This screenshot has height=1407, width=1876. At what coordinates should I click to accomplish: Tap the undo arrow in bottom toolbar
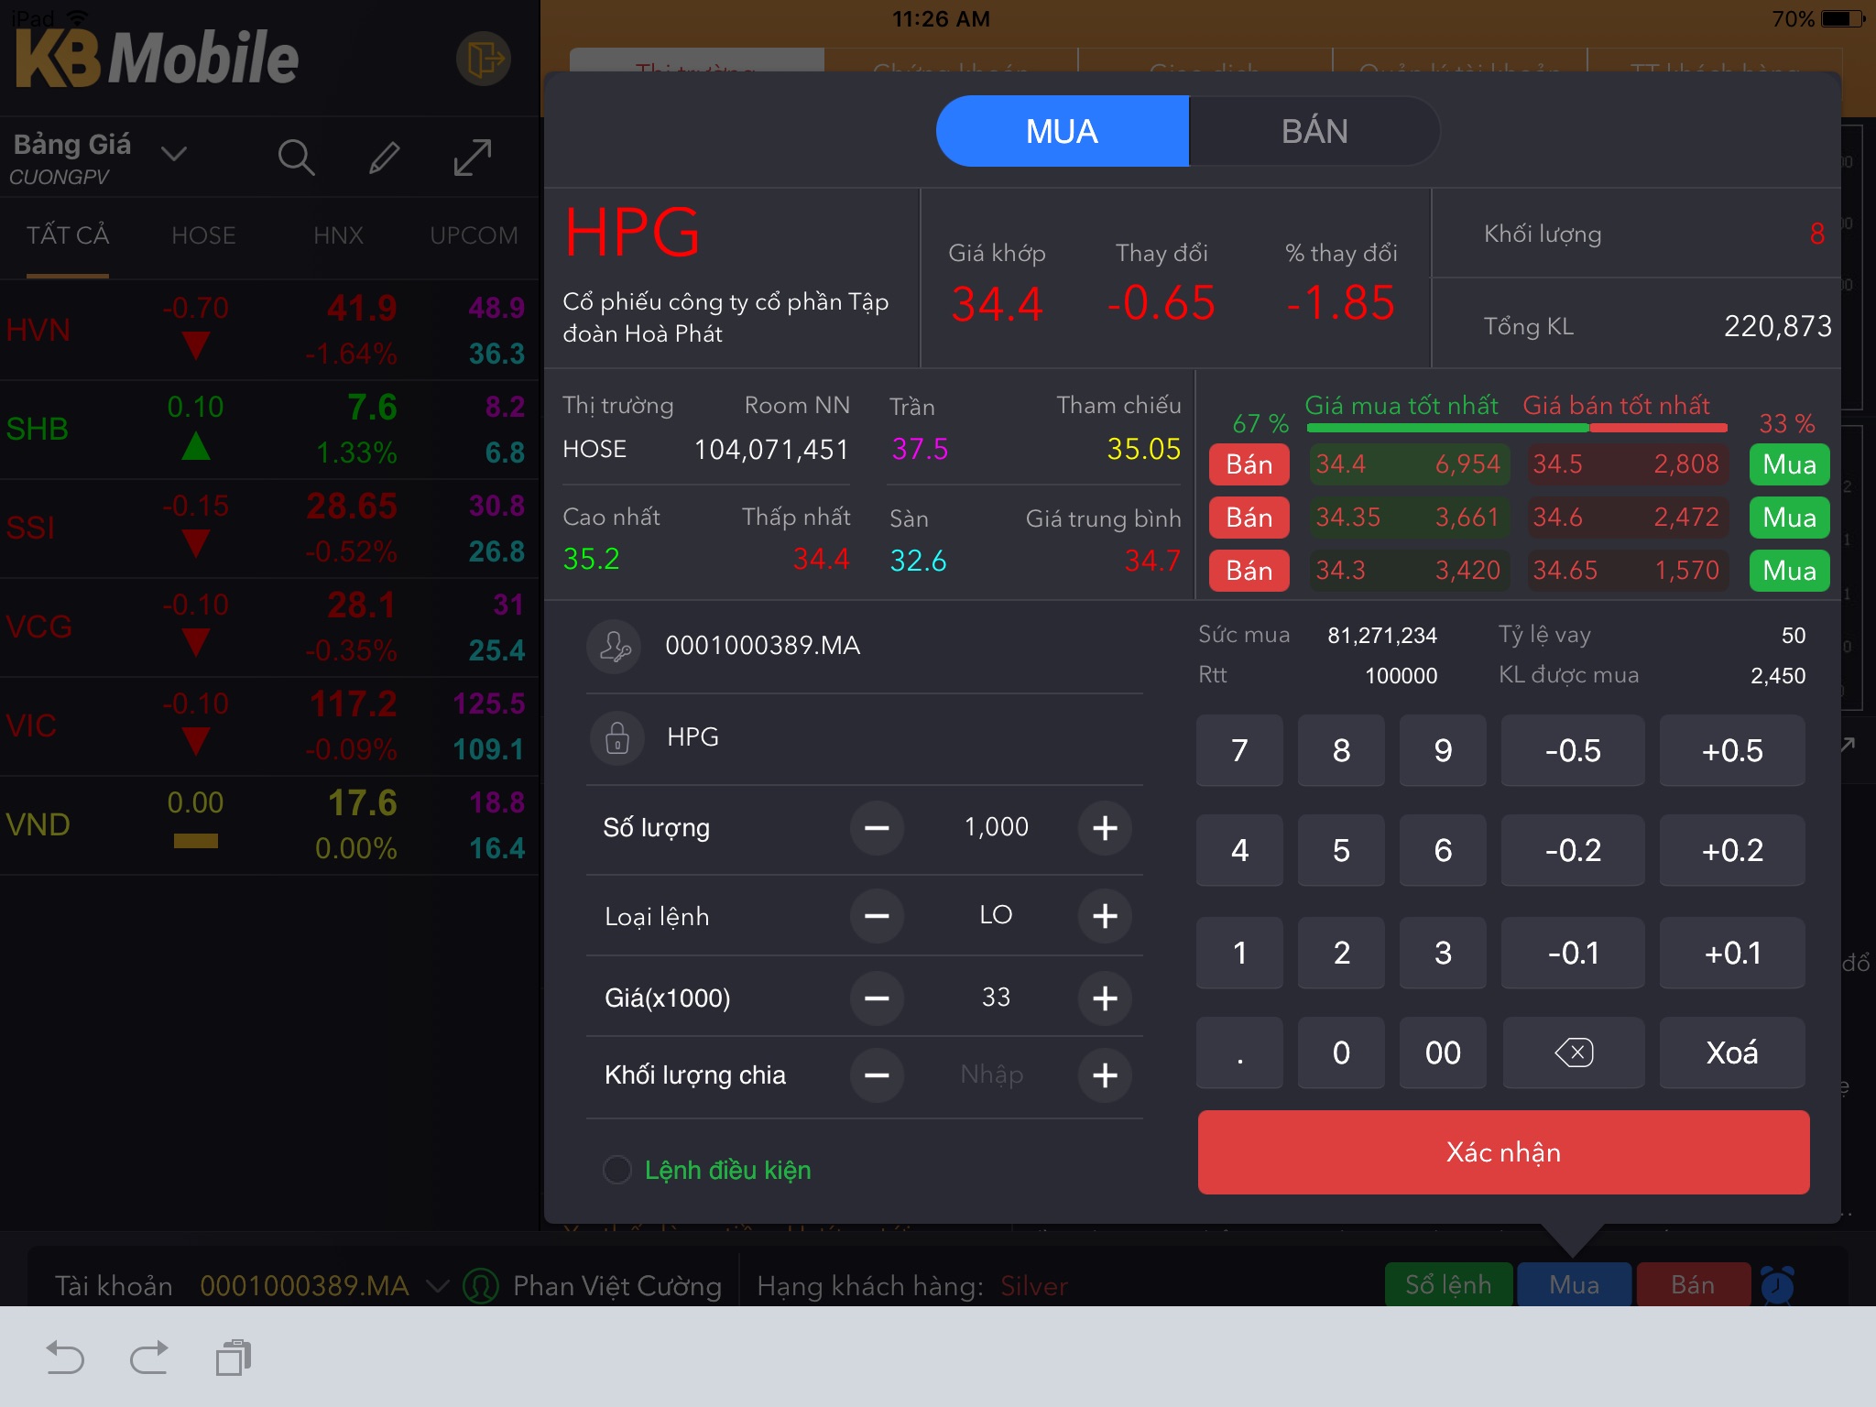pos(65,1358)
